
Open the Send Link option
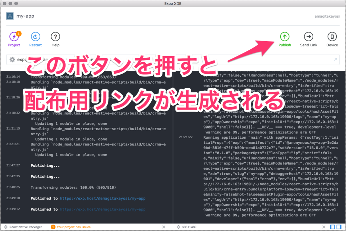pos(308,39)
